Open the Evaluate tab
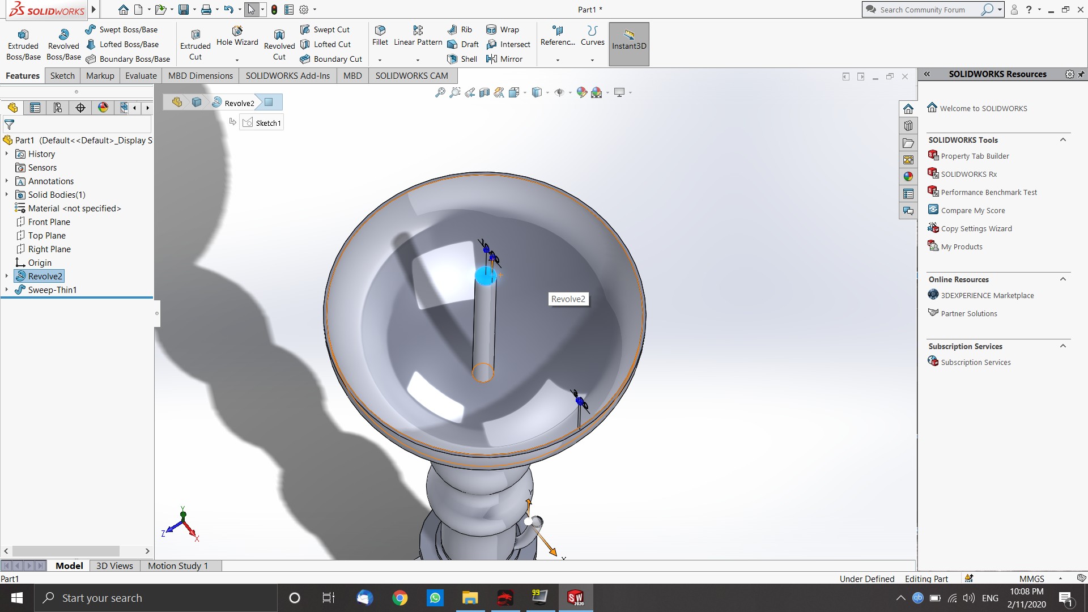This screenshot has height=612, width=1088. (141, 75)
